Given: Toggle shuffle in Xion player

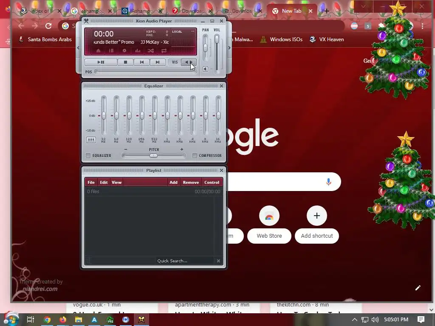Looking at the screenshot, I should click(x=151, y=51).
